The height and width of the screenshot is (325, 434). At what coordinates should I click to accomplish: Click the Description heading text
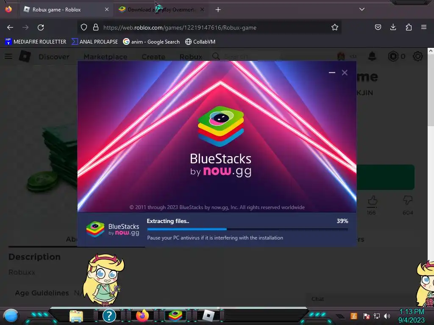pos(35,257)
